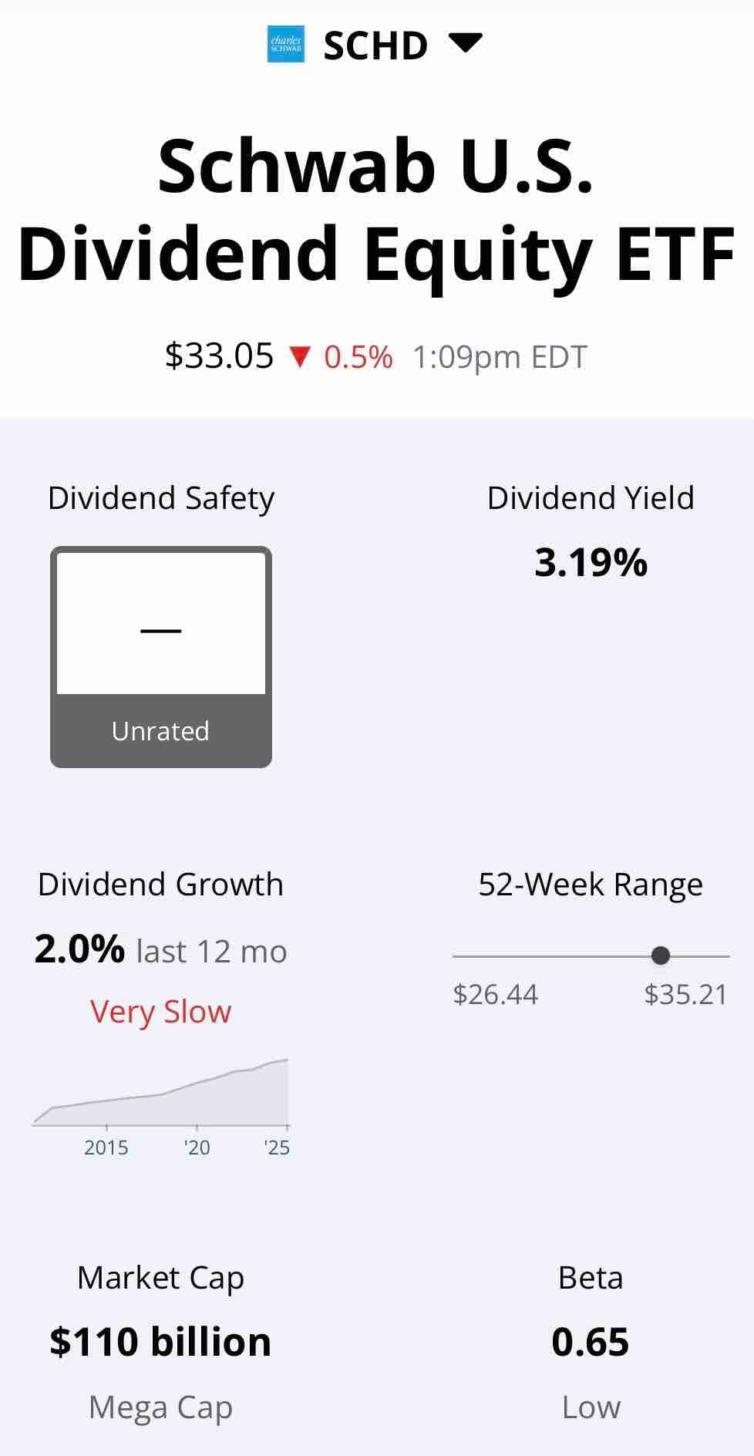Click the 2015 marker on growth chart
This screenshot has height=1456, width=754.
pos(106,1148)
